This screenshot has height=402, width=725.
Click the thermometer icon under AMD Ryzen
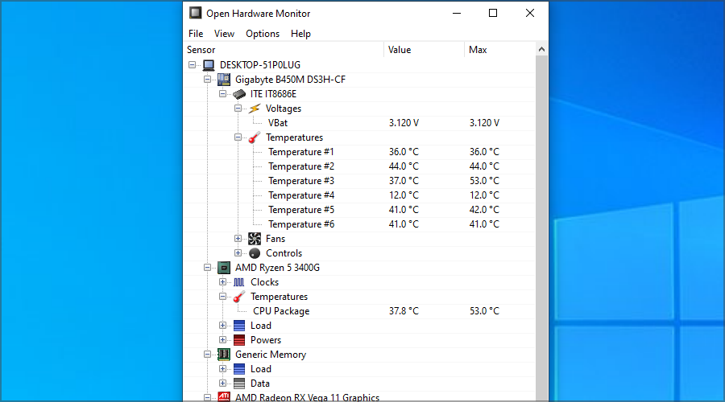[239, 297]
